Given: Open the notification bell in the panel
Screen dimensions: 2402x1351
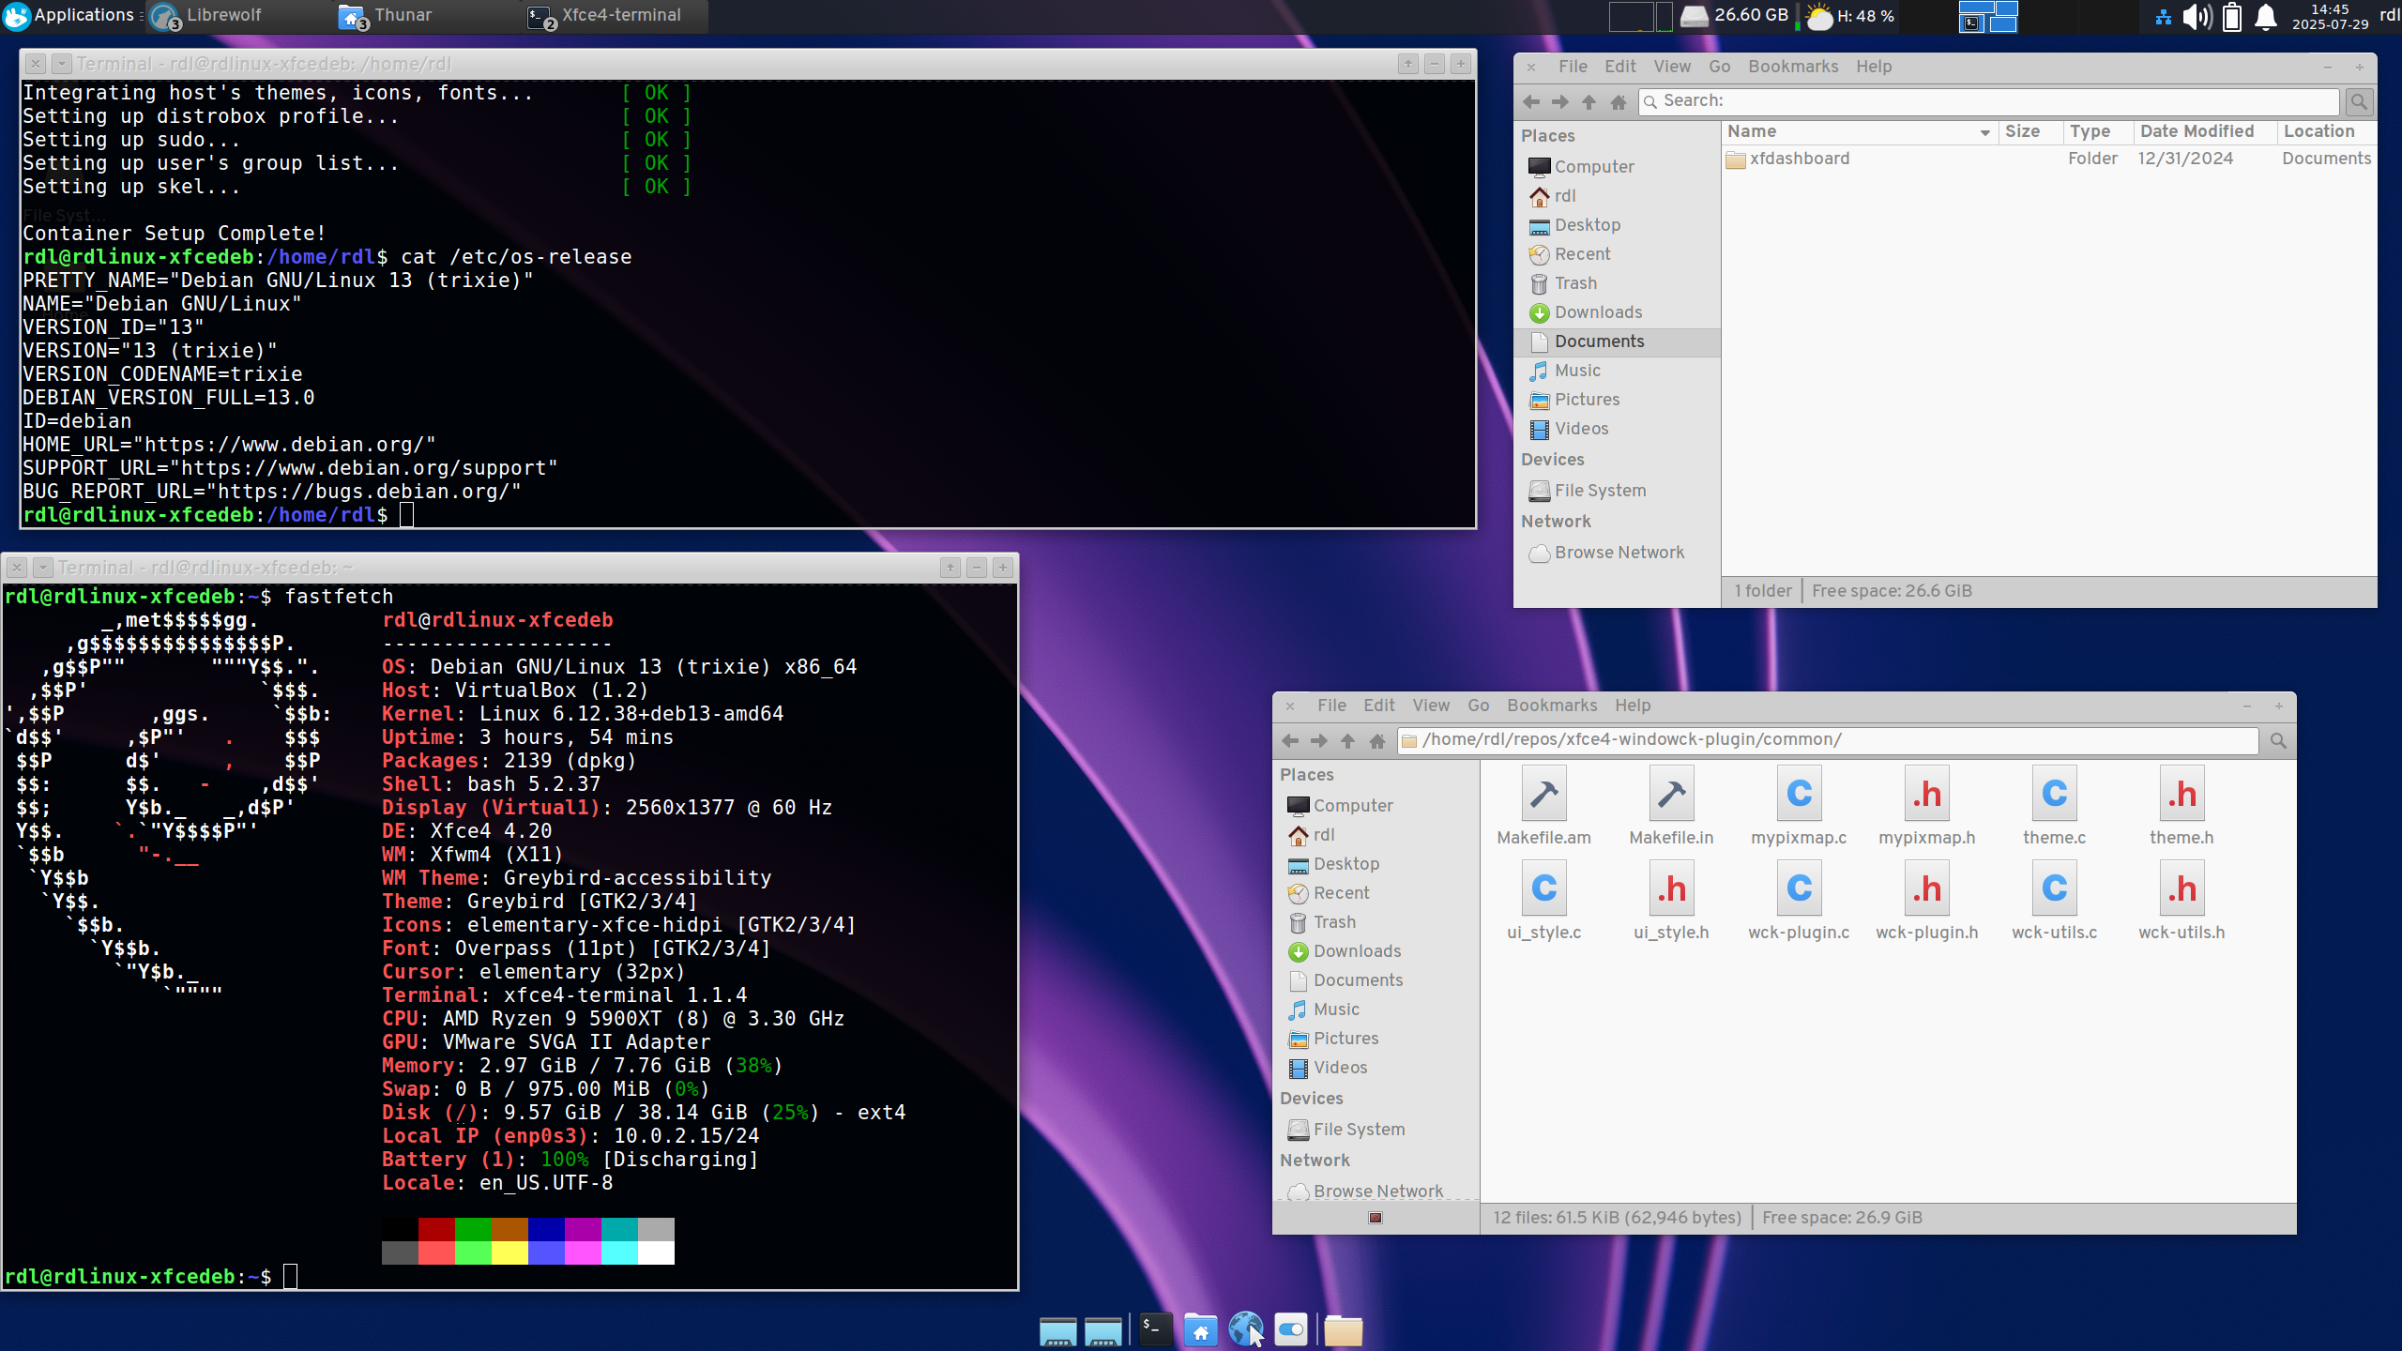Looking at the screenshot, I should click(x=2266, y=16).
